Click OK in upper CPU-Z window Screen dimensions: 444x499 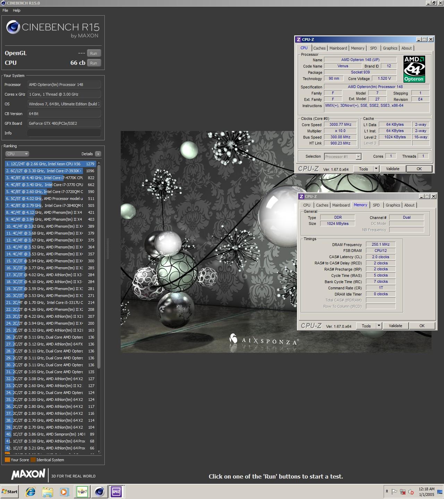419,169
